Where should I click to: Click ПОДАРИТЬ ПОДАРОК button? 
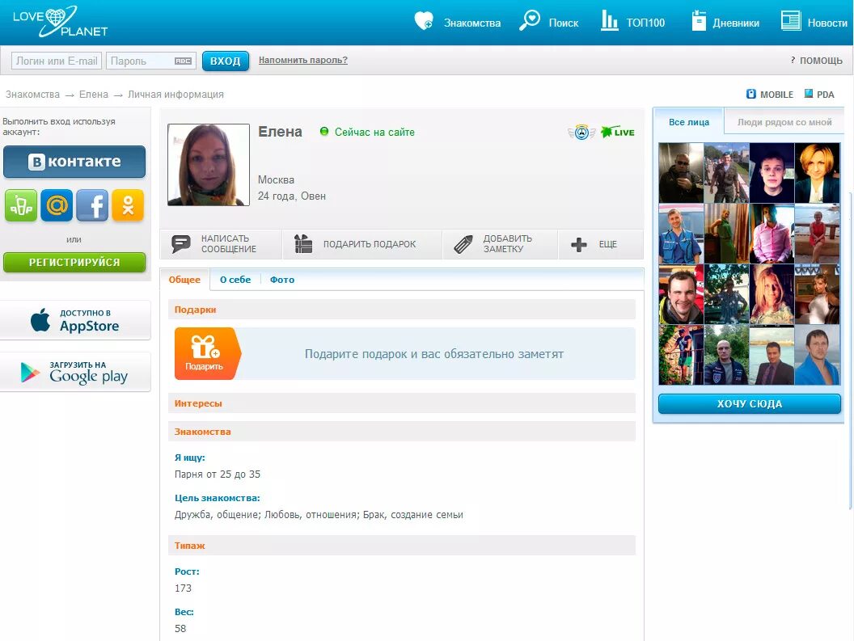tap(362, 244)
